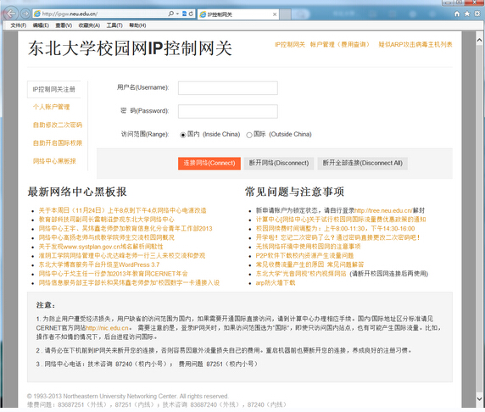Click the compatibility view icon
This screenshot has width=485, height=412.
click(x=184, y=14)
